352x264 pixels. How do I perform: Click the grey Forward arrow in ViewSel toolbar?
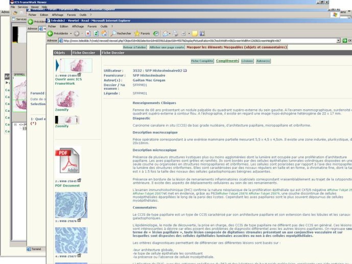click(x=77, y=34)
